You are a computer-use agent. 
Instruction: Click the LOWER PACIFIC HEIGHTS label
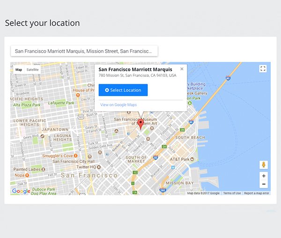click(x=30, y=123)
